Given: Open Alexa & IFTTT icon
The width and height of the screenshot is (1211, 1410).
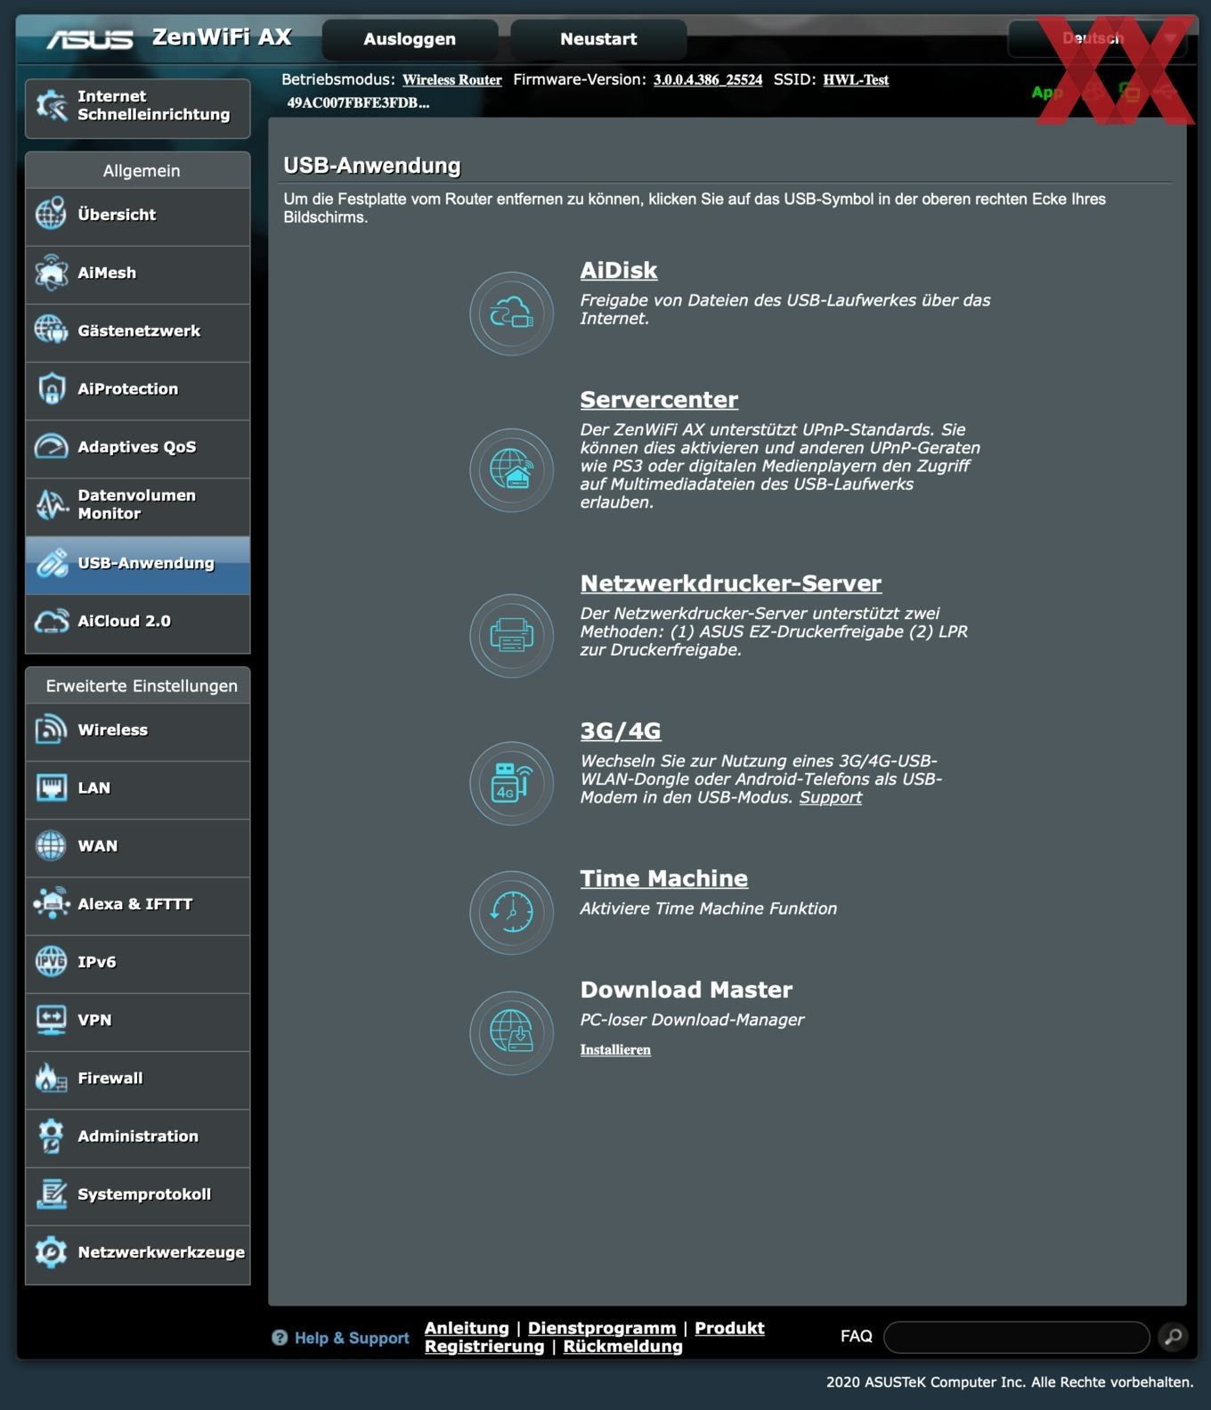Looking at the screenshot, I should tap(51, 903).
